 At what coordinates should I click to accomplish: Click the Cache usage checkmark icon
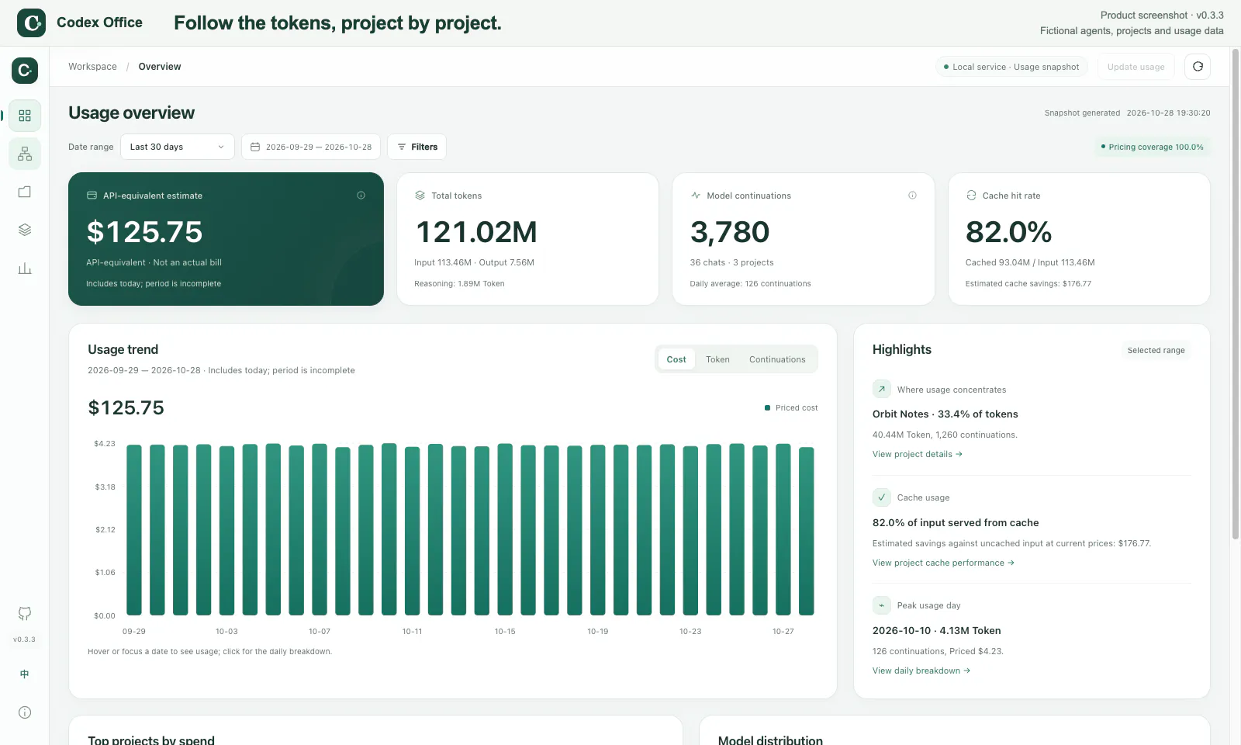pyautogui.click(x=882, y=497)
